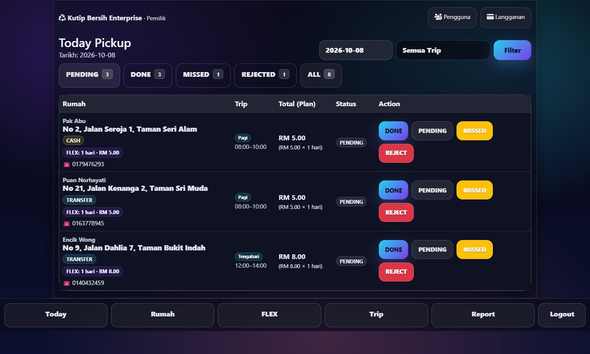Click phone icon next to 0140432459
This screenshot has height=354, width=590.
(67, 283)
